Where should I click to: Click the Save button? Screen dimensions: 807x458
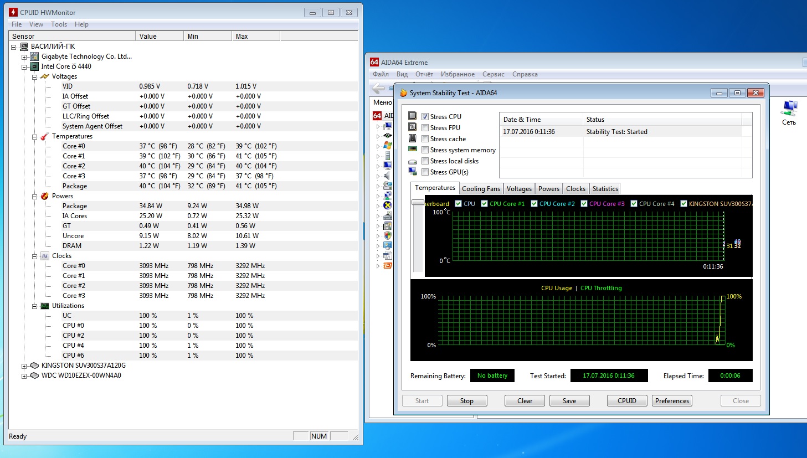pyautogui.click(x=569, y=401)
